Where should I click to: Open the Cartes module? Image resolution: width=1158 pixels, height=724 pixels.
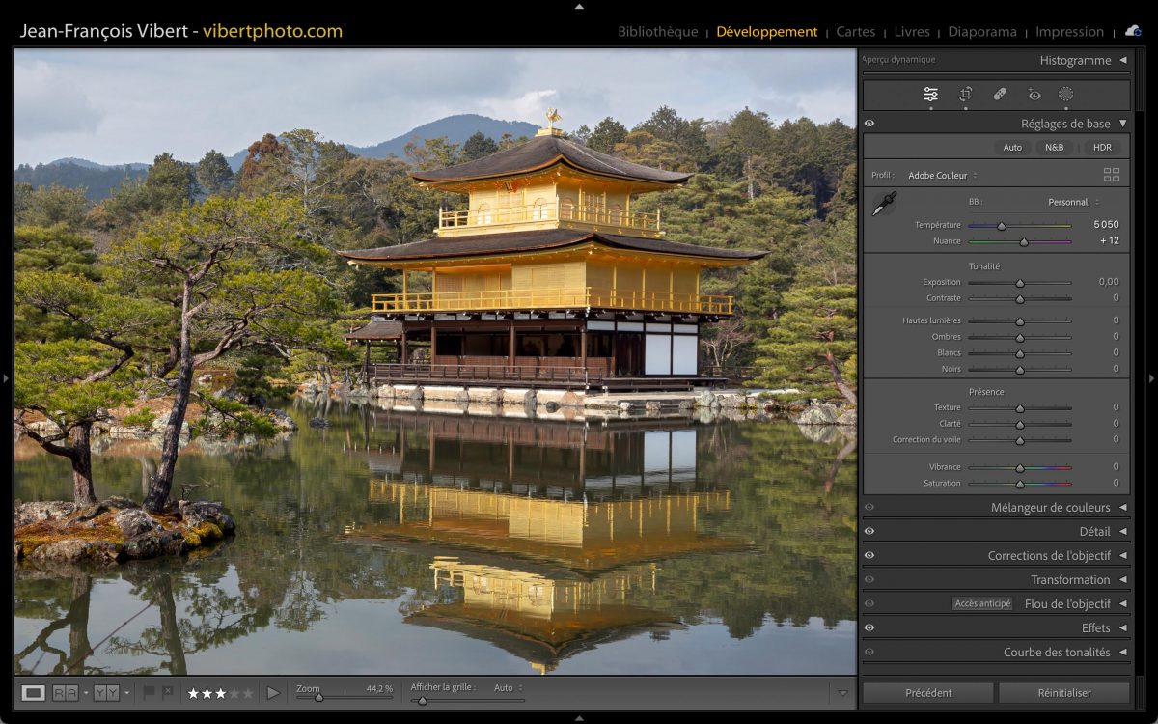click(855, 32)
